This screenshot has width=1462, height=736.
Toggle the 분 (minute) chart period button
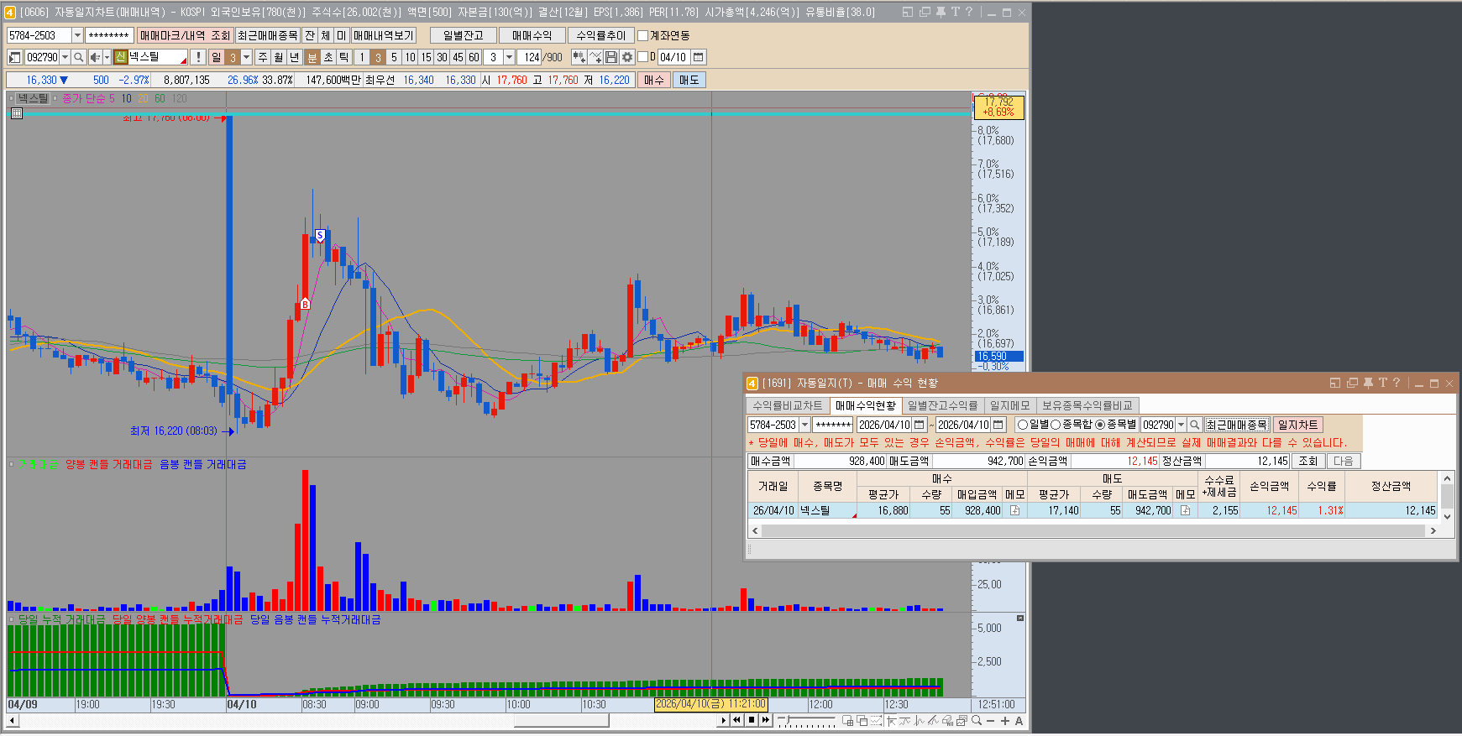(x=312, y=57)
